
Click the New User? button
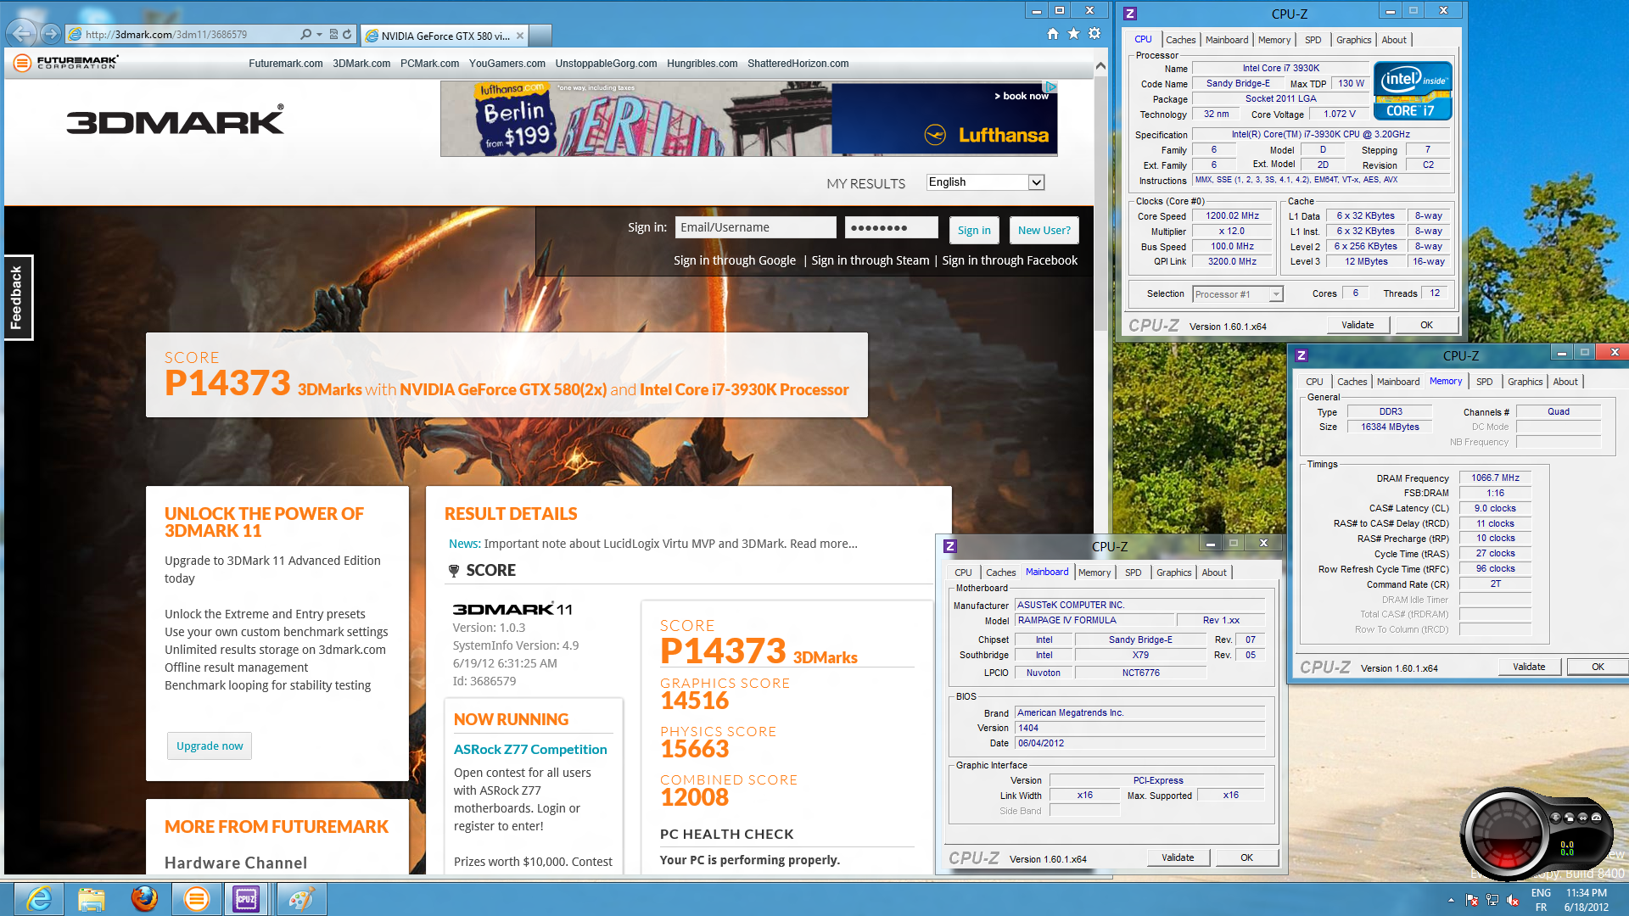(x=1044, y=230)
